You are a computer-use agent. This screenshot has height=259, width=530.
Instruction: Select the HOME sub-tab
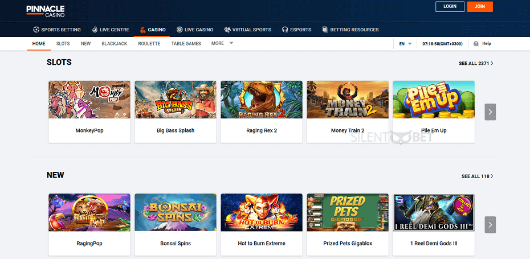pos(39,44)
